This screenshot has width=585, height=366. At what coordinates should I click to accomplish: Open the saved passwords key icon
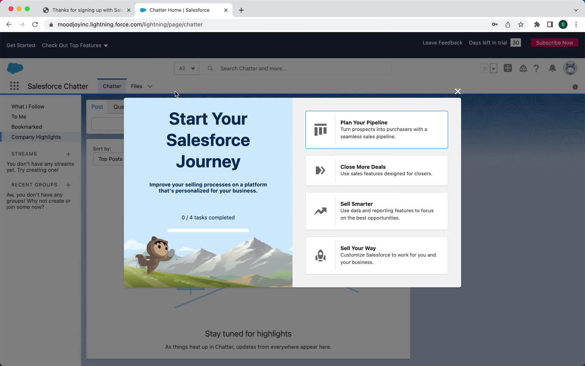click(x=495, y=24)
